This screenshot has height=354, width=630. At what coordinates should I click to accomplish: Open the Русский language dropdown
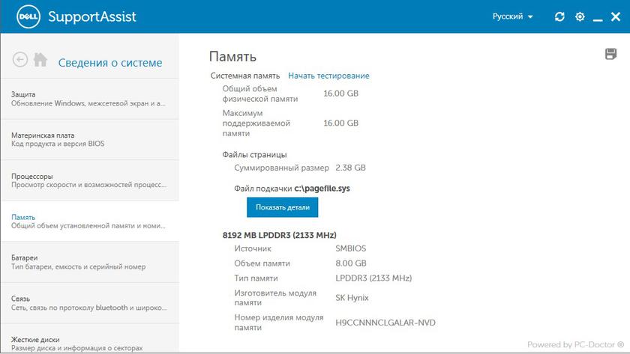click(512, 16)
